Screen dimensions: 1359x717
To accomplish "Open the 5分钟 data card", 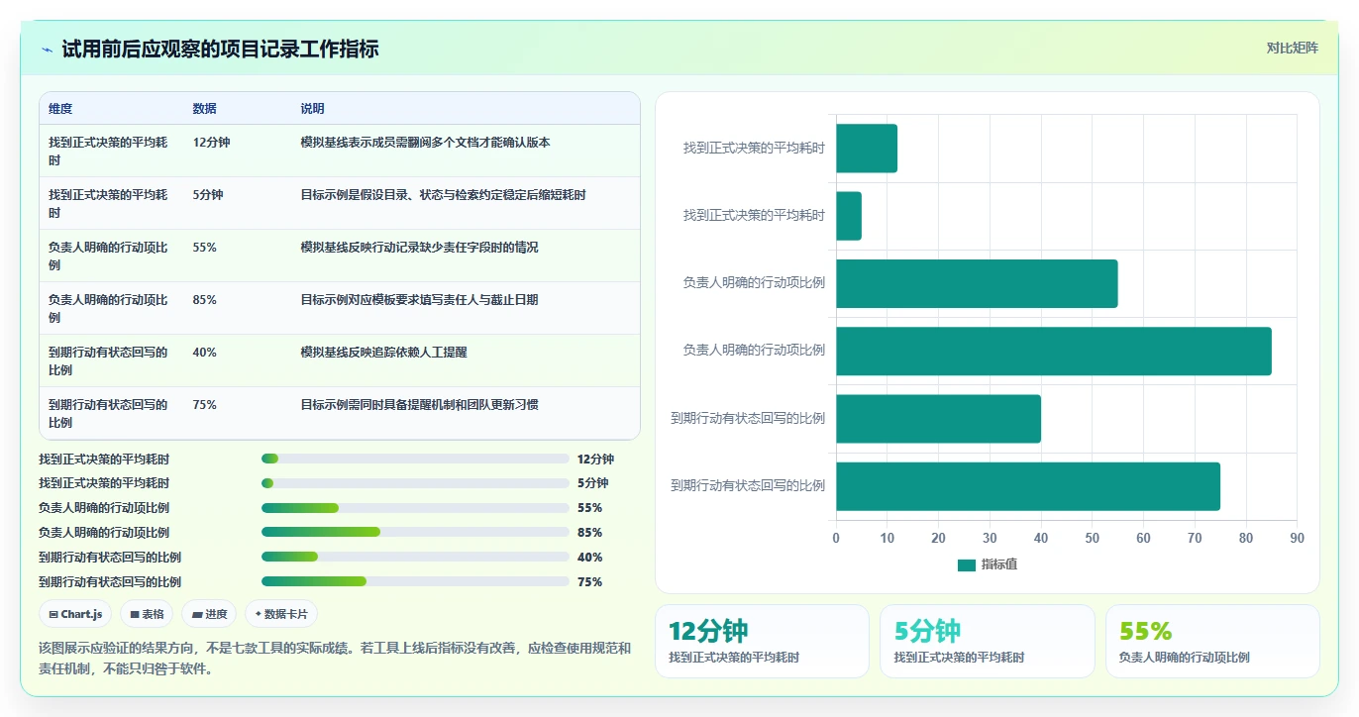I will pos(987,641).
